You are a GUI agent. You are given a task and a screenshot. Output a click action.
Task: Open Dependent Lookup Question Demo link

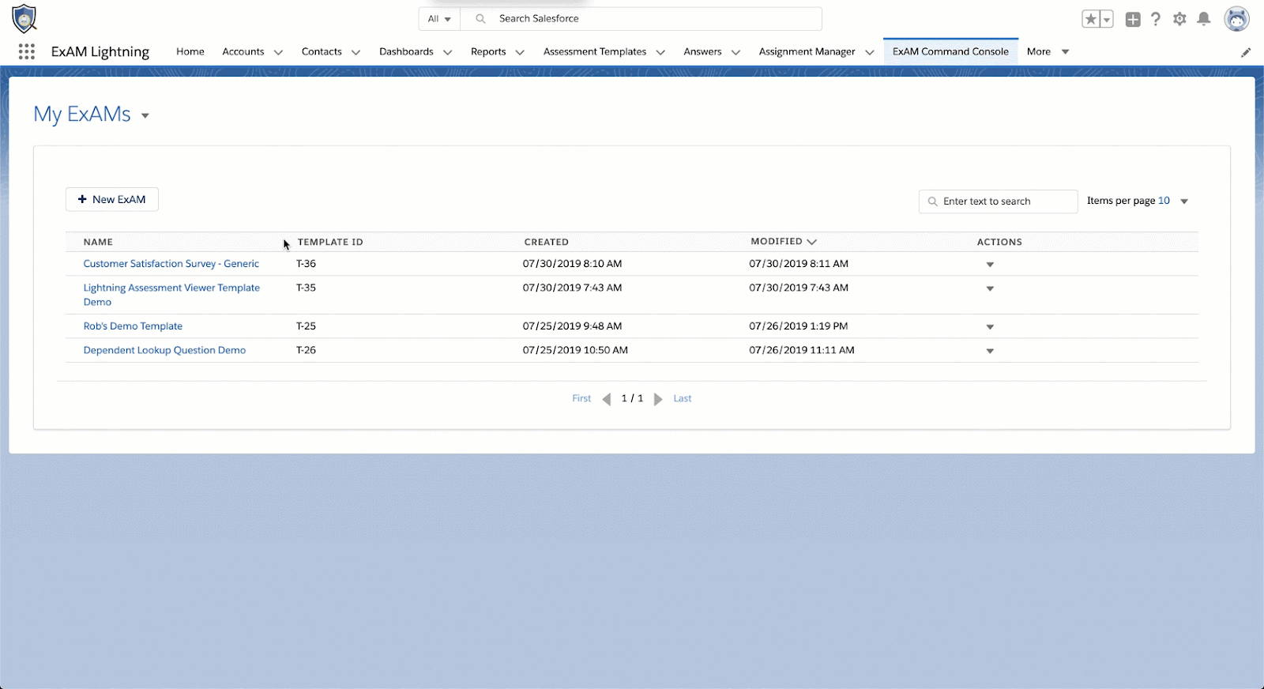coord(164,350)
